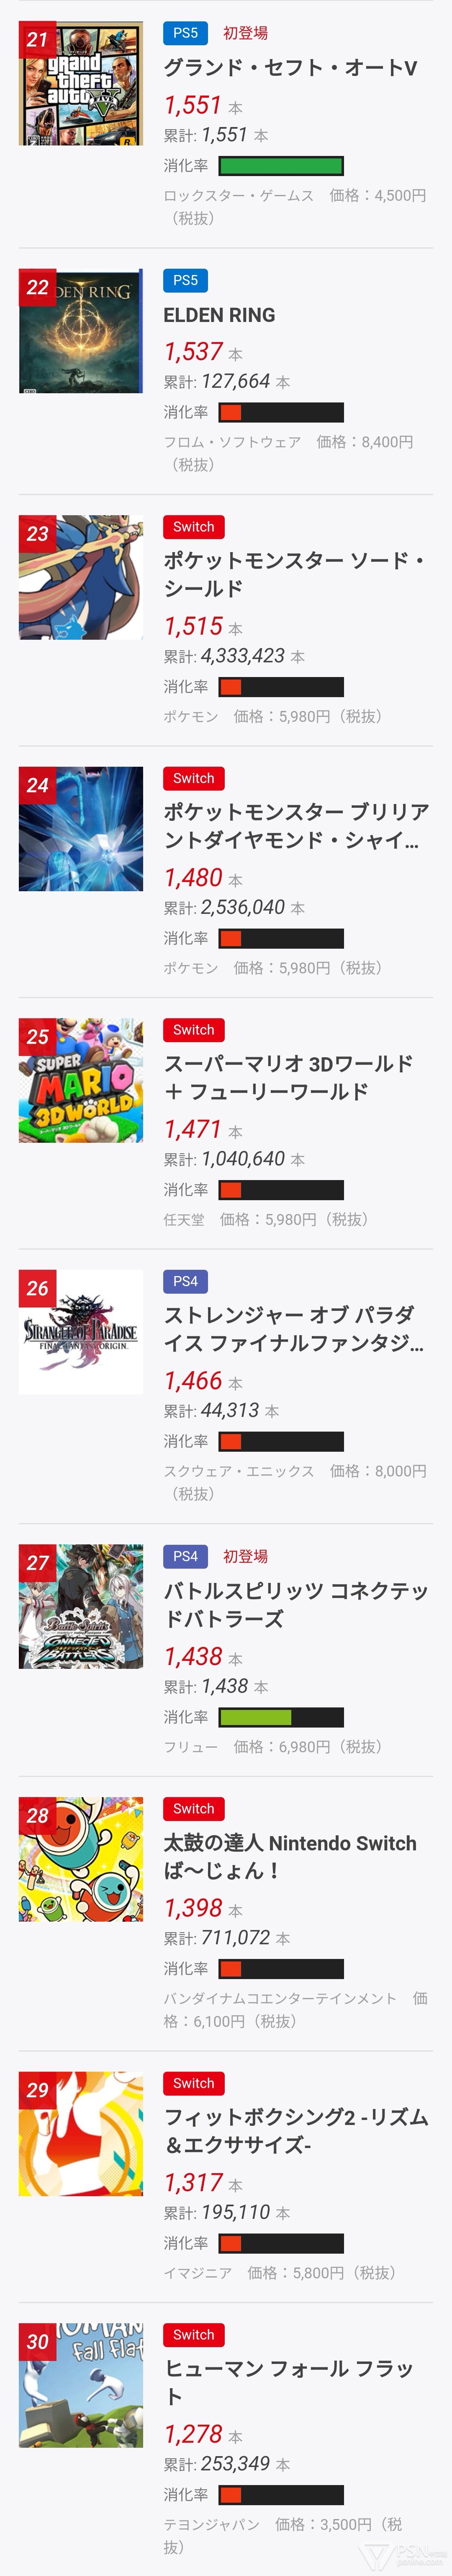The height and width of the screenshot is (2576, 452).
Task: Click the sell-through bar for Battle Spirits
Action: [280, 1717]
